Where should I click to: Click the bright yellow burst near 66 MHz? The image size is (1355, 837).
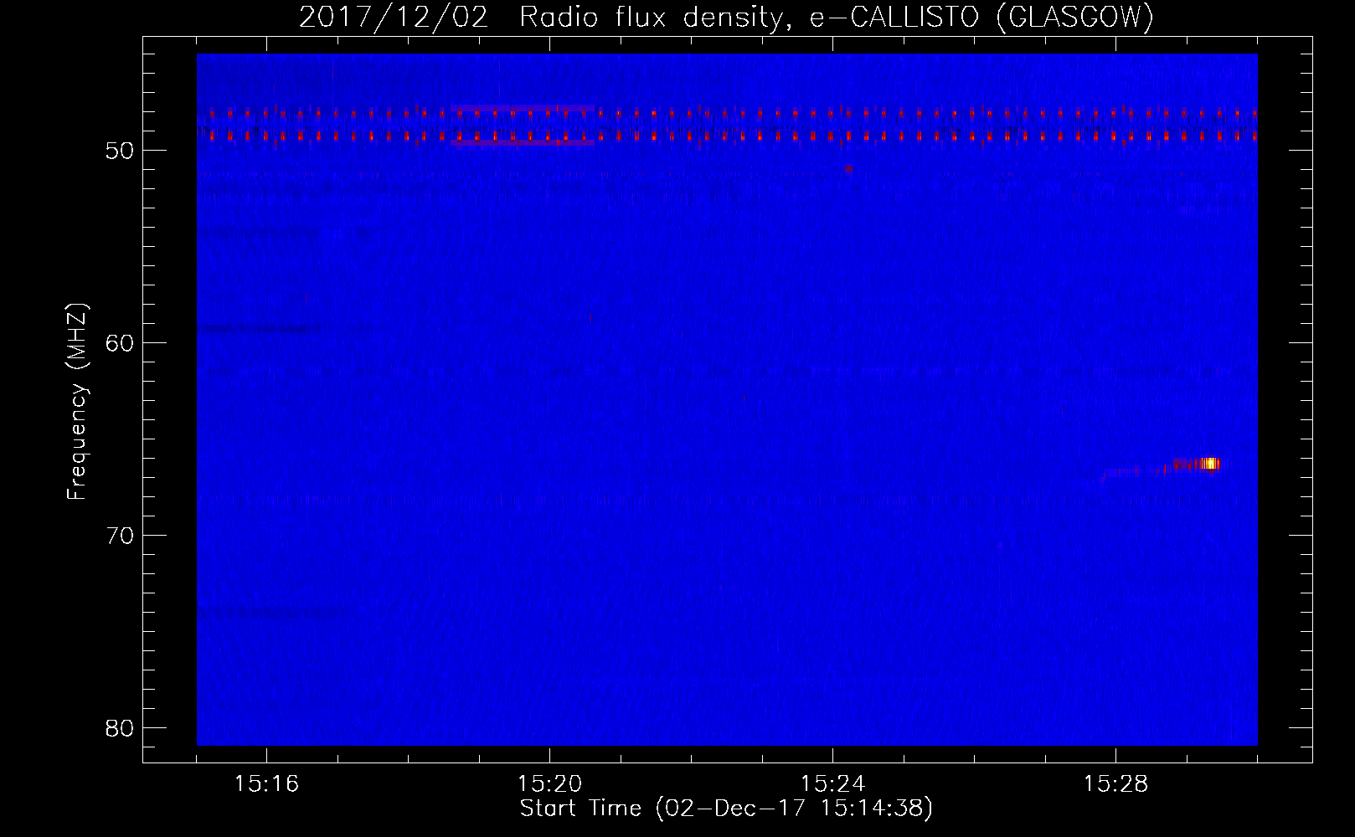coord(1208,464)
